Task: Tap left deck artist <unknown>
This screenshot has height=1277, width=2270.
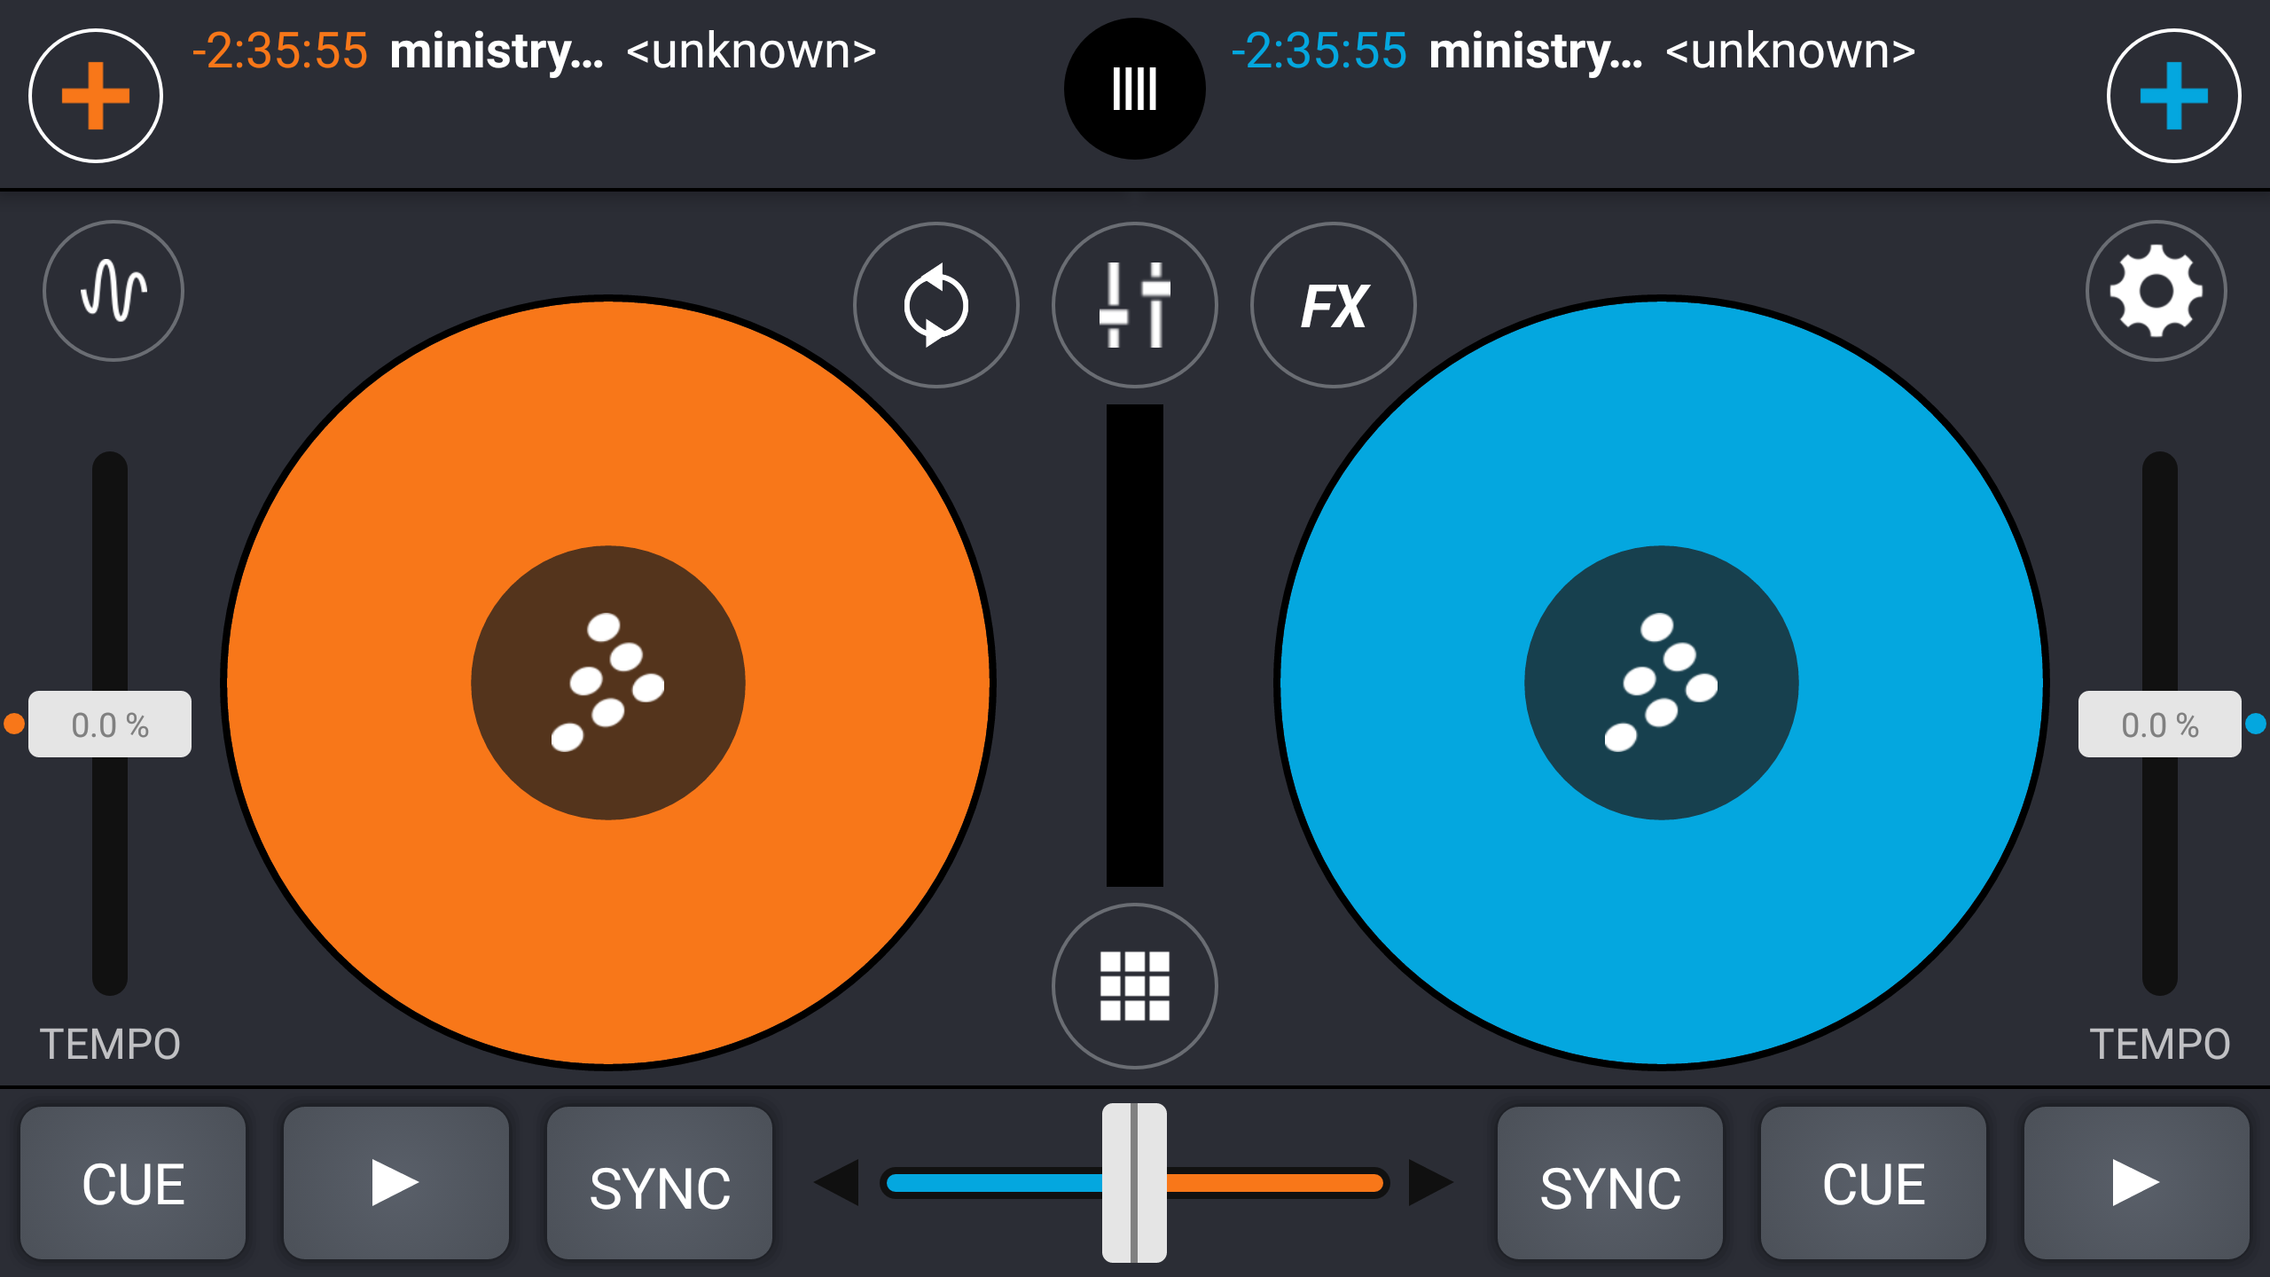Action: (751, 51)
